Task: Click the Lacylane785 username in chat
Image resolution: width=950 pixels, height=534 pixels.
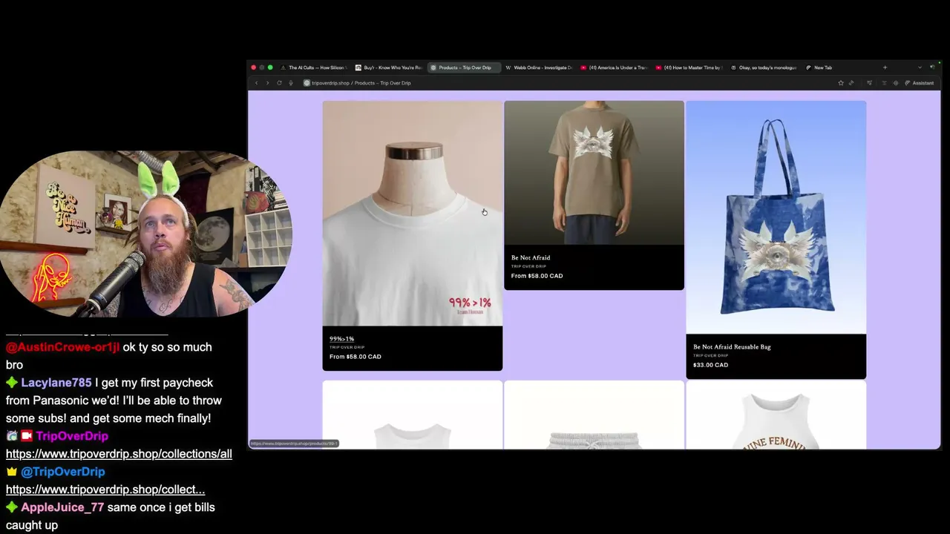Action: coord(56,383)
